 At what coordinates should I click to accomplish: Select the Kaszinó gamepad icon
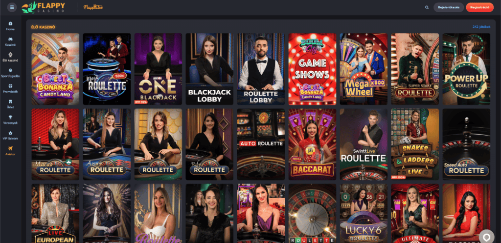point(11,39)
